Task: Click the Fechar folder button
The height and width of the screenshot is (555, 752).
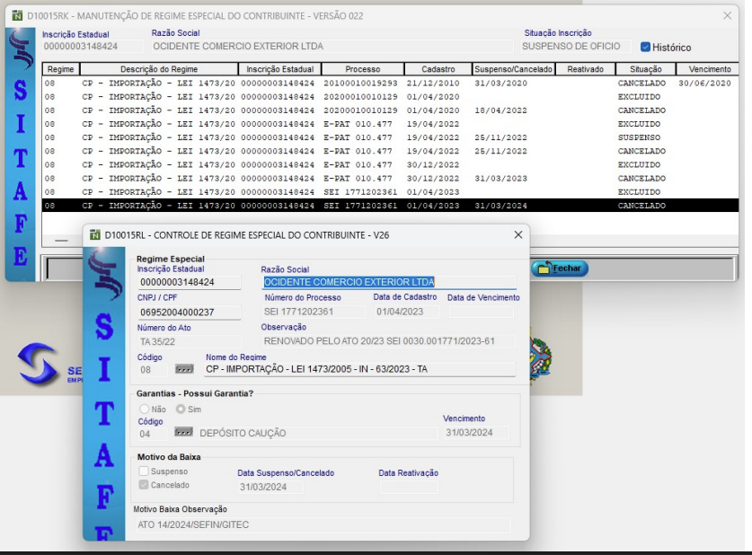Action: pyautogui.click(x=559, y=269)
